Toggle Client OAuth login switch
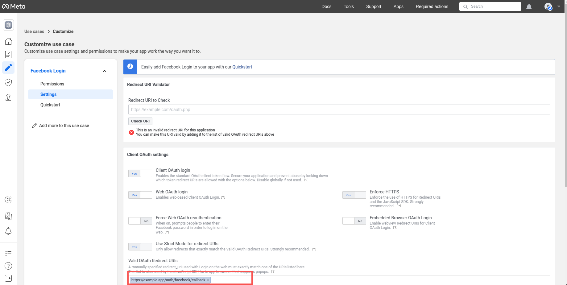 [x=140, y=173]
